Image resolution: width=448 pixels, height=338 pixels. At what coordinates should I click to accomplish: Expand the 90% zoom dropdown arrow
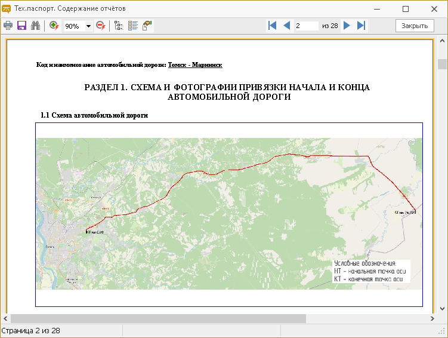(x=88, y=26)
